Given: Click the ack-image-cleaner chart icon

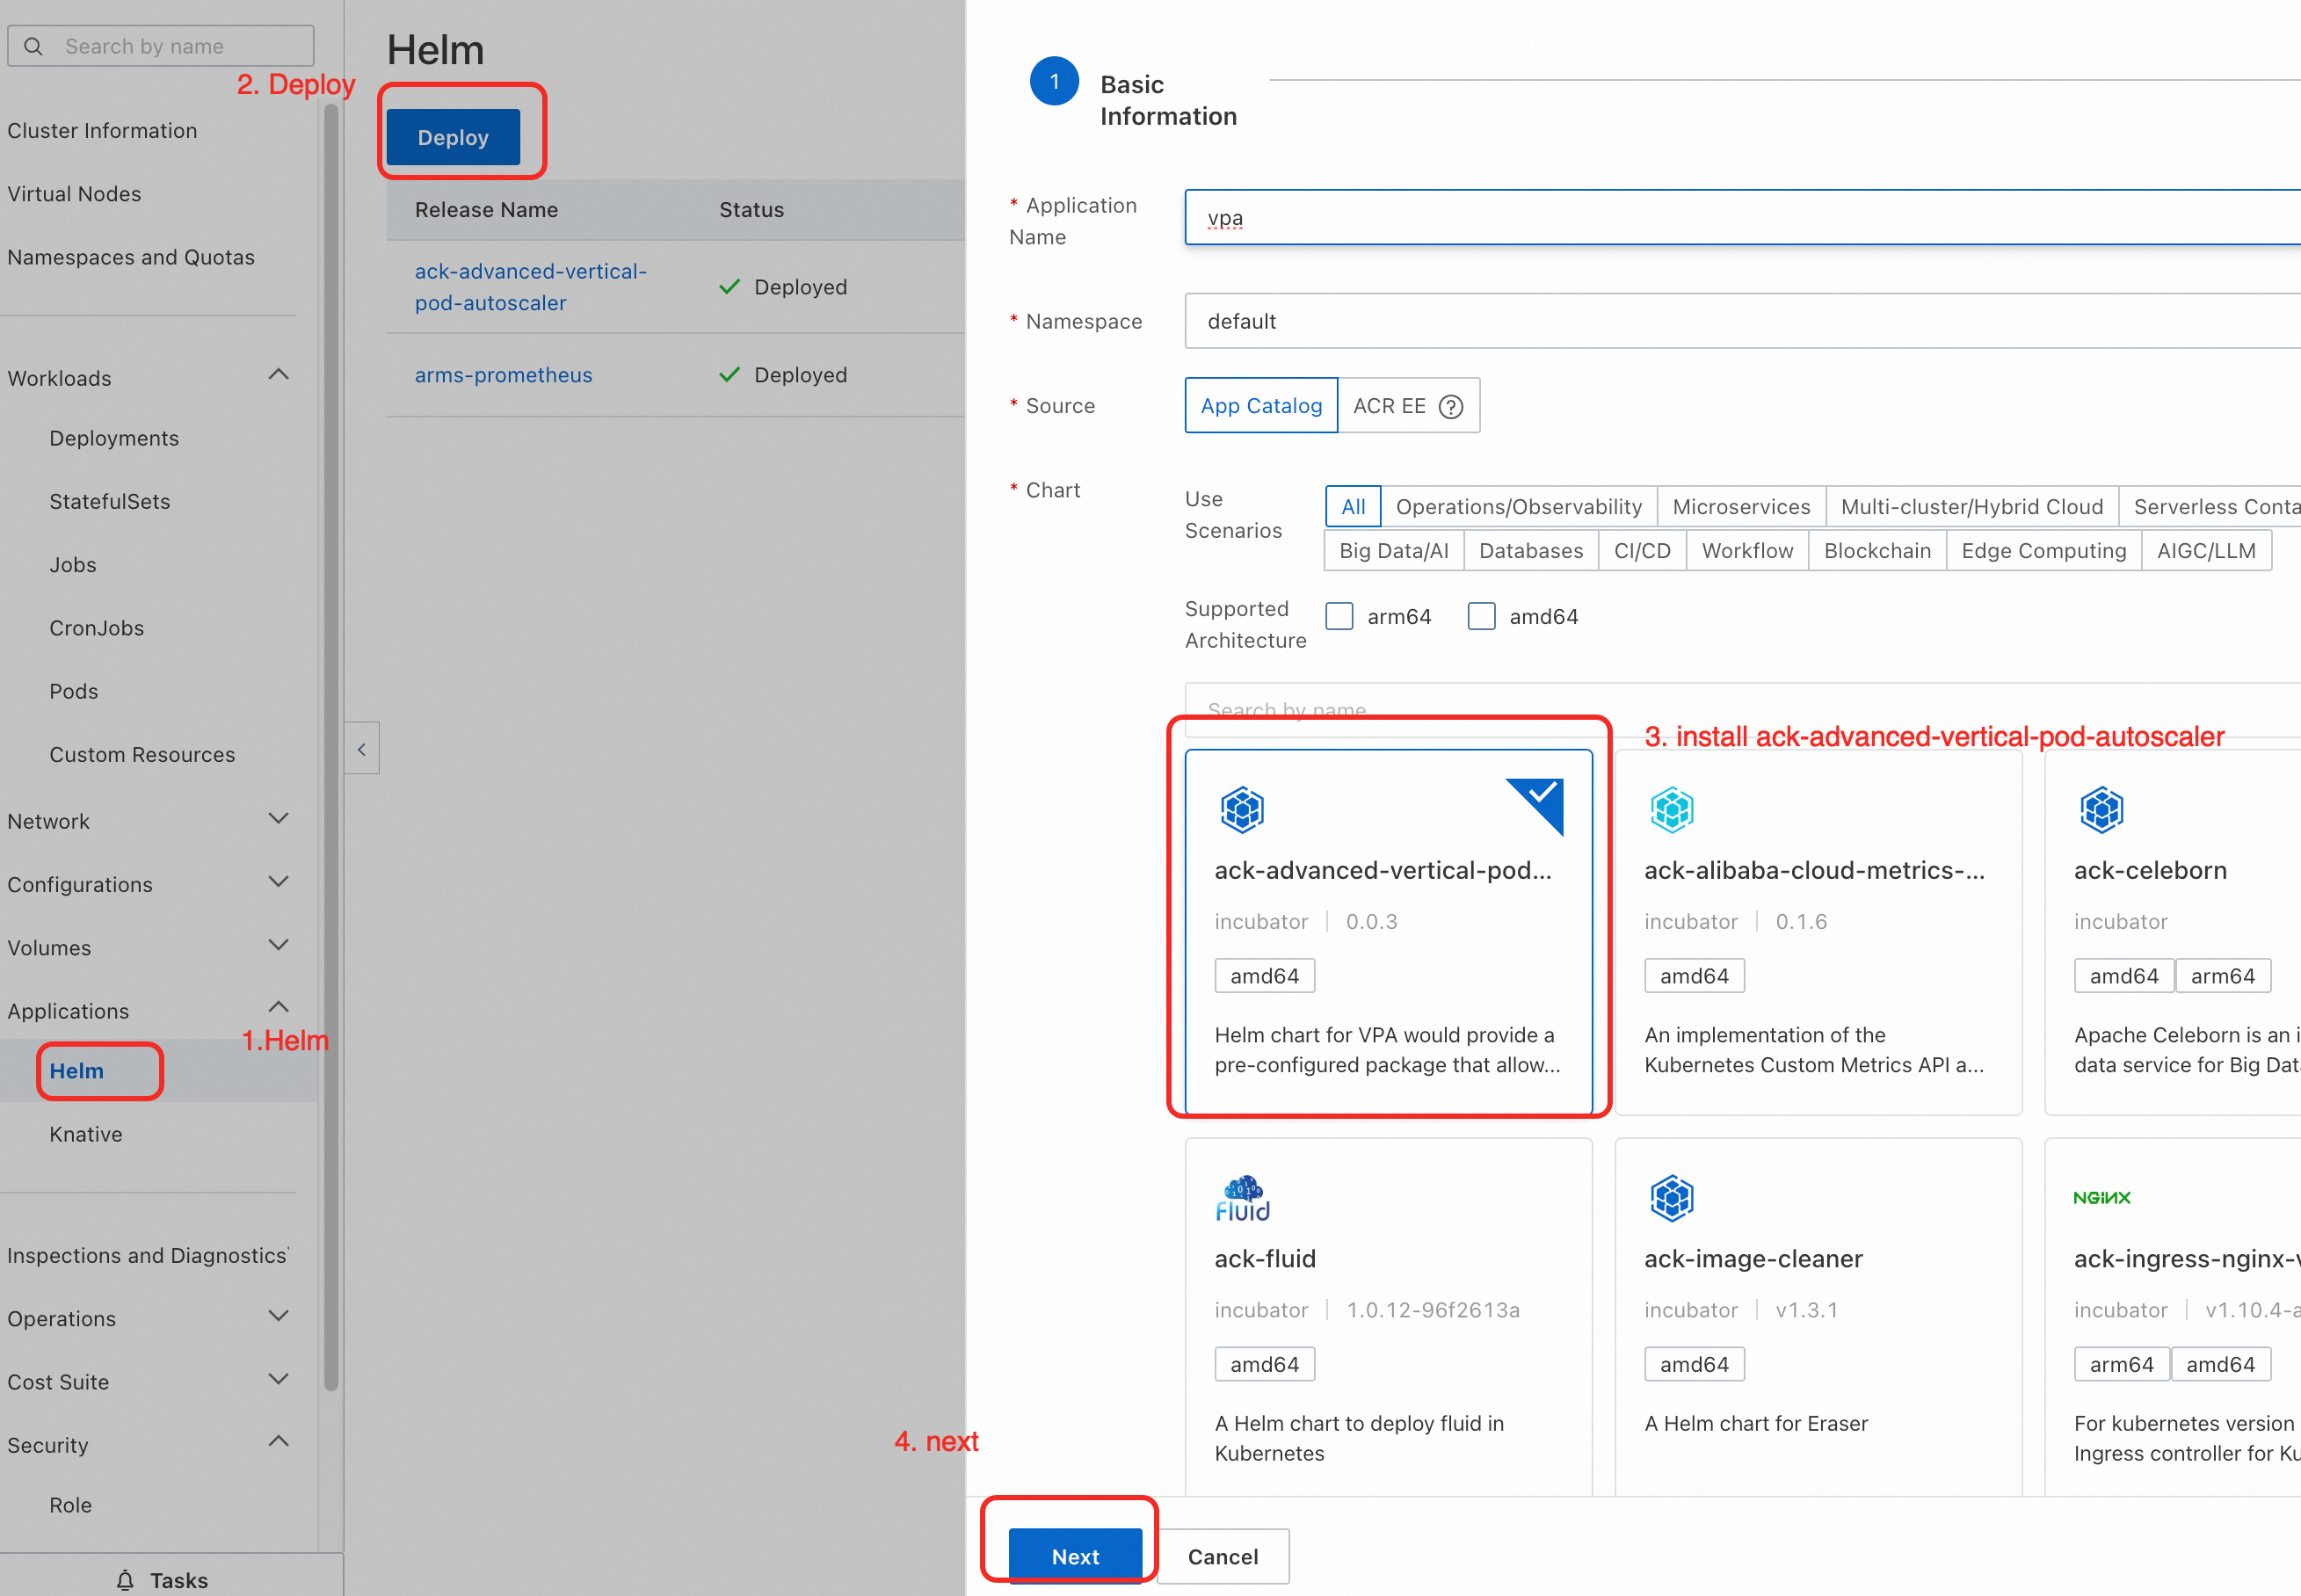Looking at the screenshot, I should 1671,1198.
